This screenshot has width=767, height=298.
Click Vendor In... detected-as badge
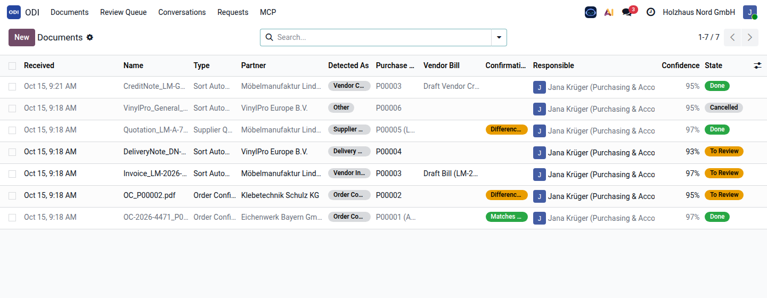tap(349, 173)
